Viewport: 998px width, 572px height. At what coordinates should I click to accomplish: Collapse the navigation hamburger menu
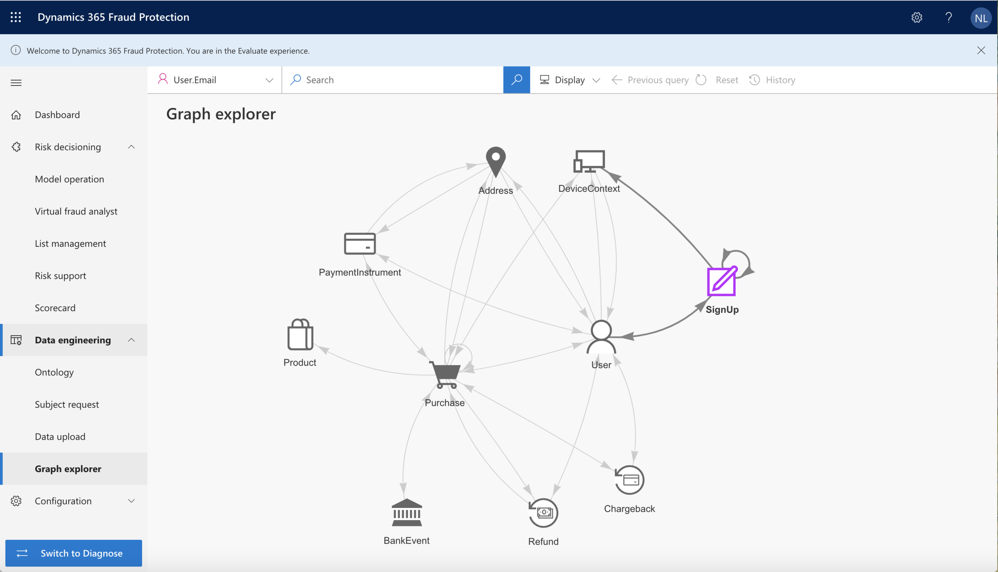click(16, 83)
